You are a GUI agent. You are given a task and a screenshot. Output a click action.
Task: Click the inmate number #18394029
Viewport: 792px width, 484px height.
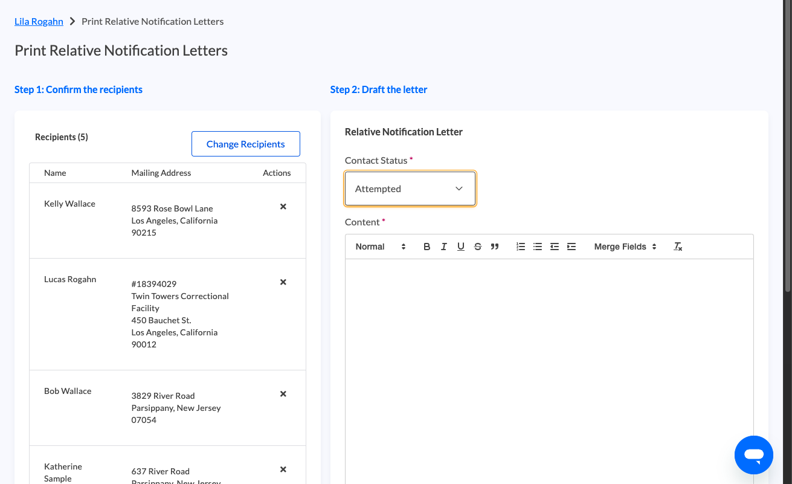click(x=154, y=284)
